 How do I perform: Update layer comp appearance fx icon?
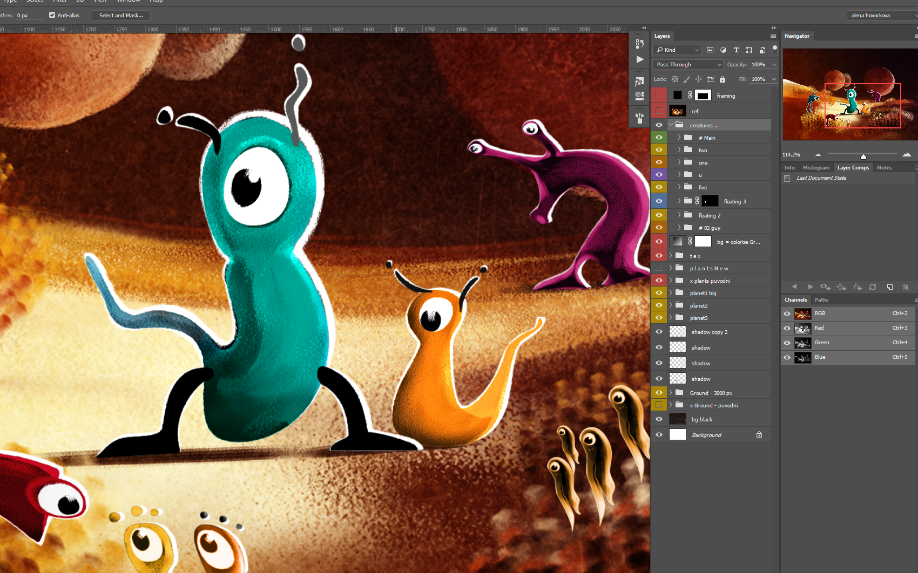pos(857,287)
